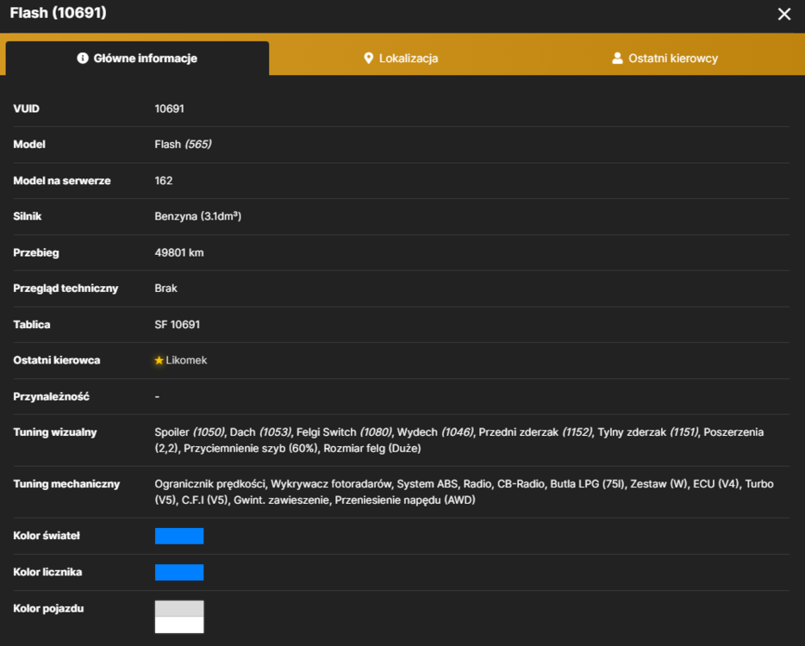Open the Główne informacje tab
Viewport: 805px width, 646px height.
(x=137, y=59)
